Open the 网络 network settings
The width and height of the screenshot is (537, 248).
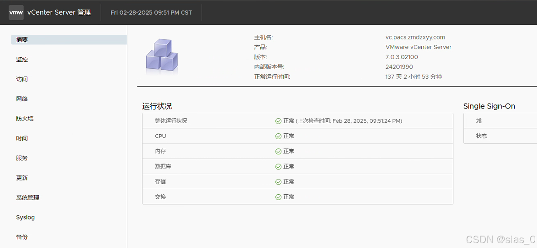pos(22,99)
